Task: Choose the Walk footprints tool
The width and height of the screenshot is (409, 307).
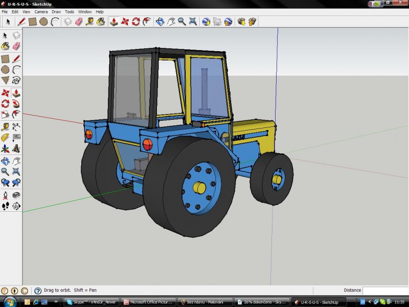Action: point(5,206)
